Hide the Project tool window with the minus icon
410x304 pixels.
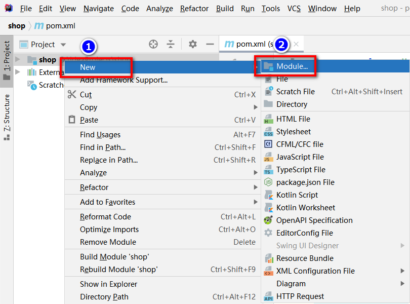pyautogui.click(x=210, y=44)
